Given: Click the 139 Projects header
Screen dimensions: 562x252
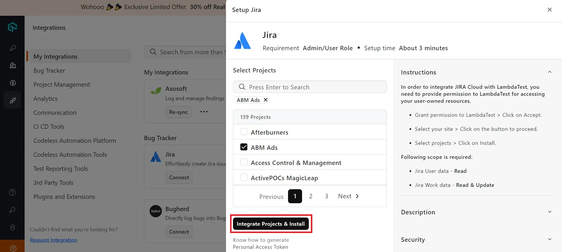Looking at the screenshot, I should [x=310, y=117].
